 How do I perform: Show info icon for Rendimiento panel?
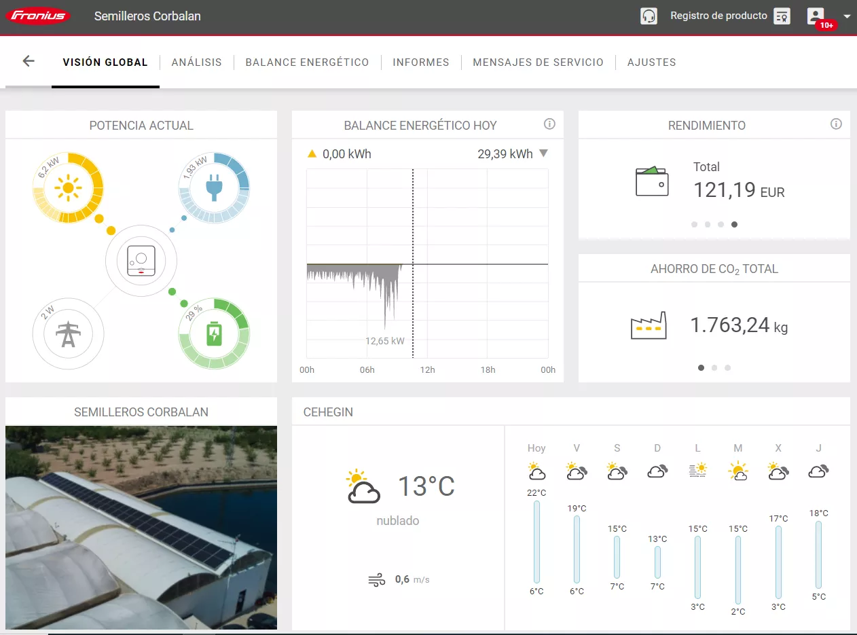[836, 124]
